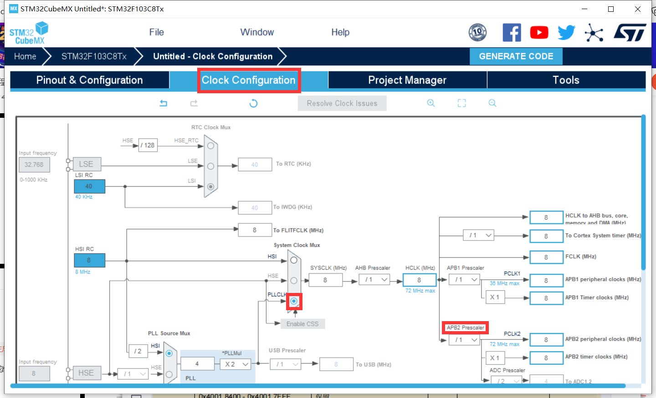This screenshot has width=656, height=398.
Task: Click the LSE oscillator block
Action: (x=87, y=164)
